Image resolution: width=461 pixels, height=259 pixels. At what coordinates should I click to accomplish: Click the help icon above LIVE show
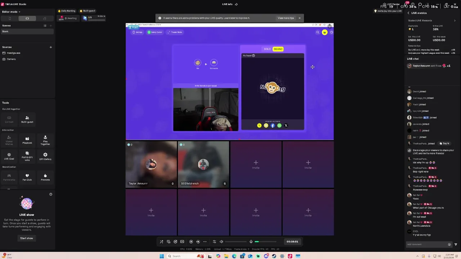51,194
